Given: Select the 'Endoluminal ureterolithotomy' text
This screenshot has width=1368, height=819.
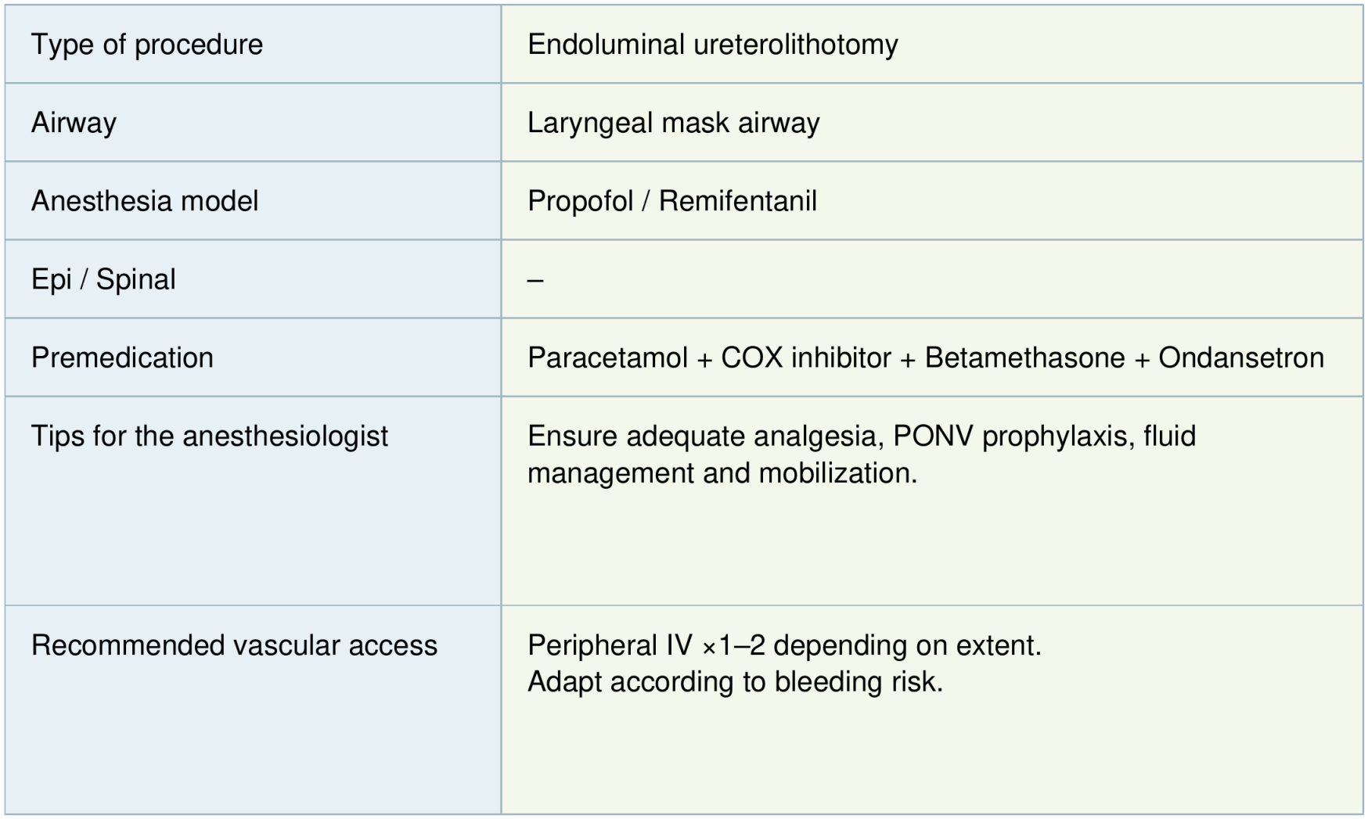Looking at the screenshot, I should pos(712,45).
